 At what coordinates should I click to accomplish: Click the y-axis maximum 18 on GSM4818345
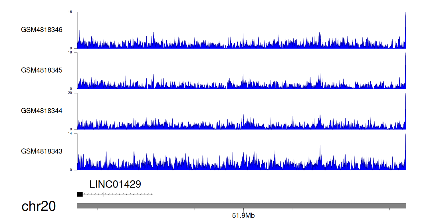[x=70, y=53]
